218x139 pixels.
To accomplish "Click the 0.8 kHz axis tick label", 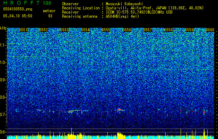I will point(3,97).
